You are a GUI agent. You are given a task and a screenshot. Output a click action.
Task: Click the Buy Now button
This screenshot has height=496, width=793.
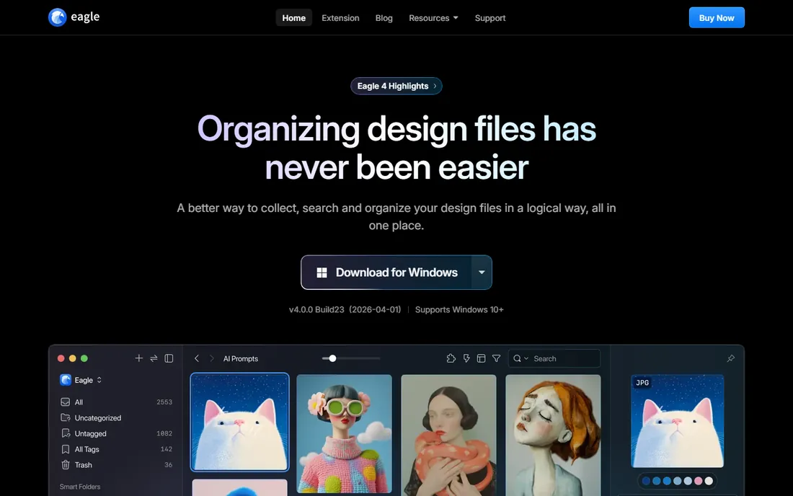point(716,18)
